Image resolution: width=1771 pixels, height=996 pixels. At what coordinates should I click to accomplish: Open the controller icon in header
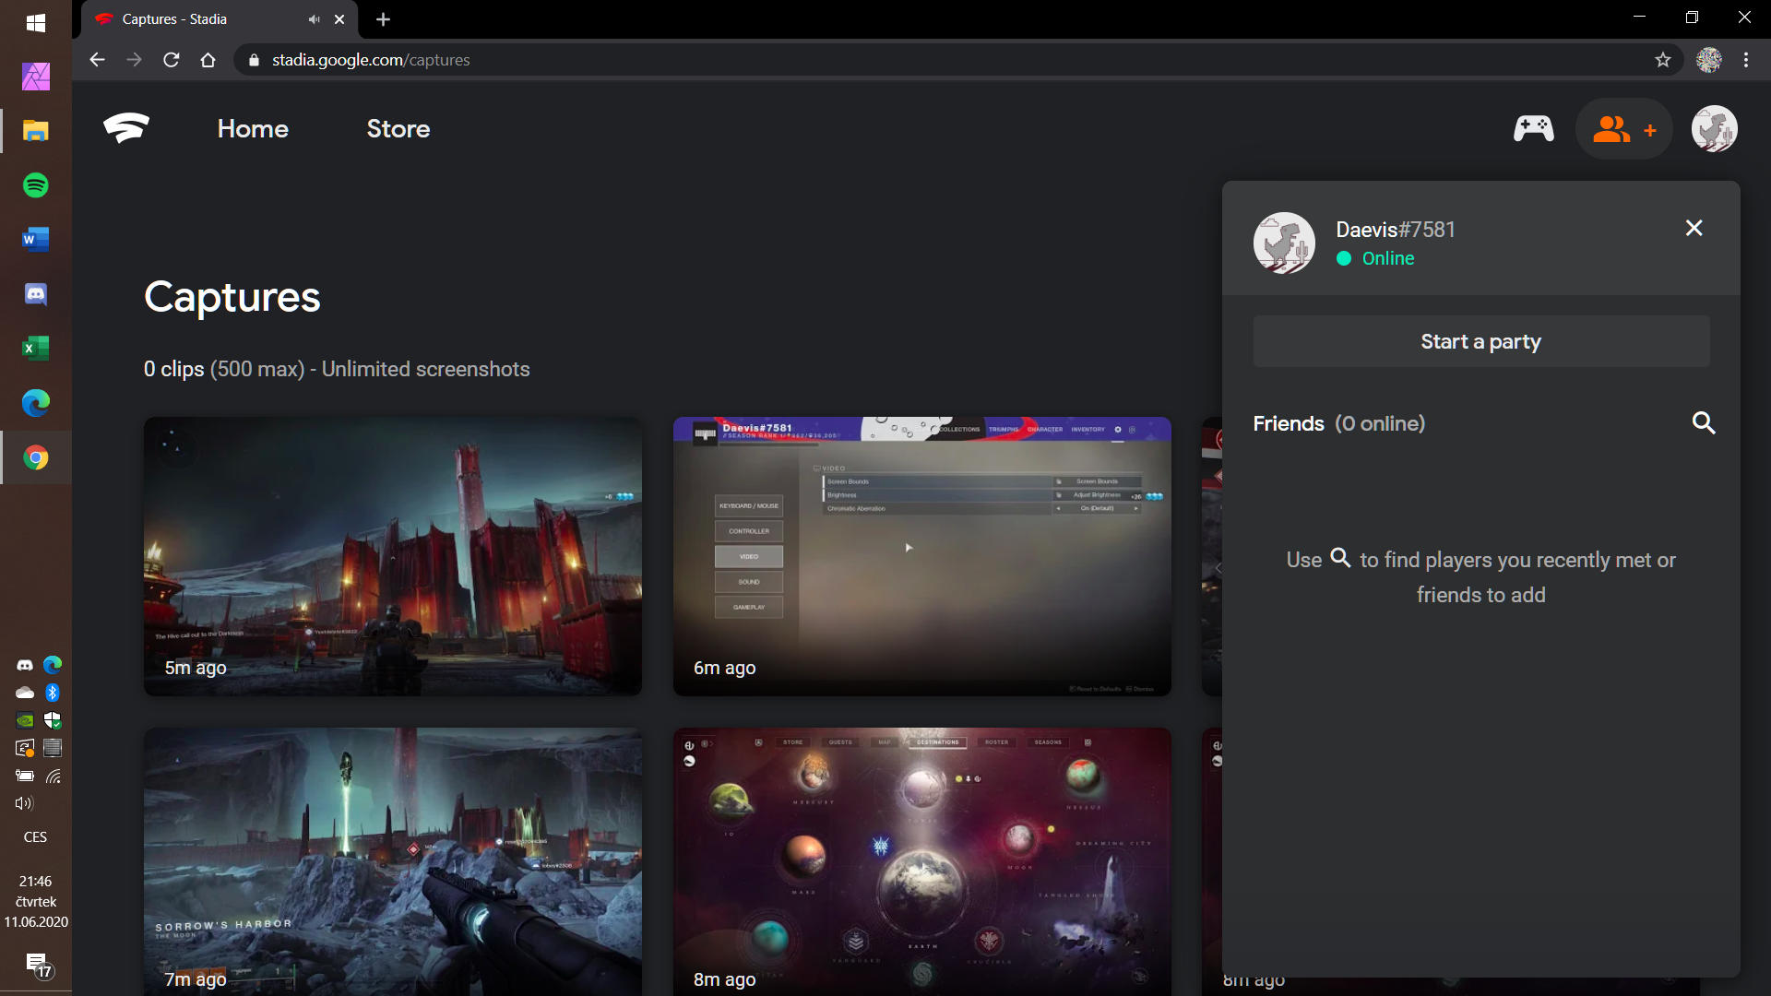click(1533, 128)
